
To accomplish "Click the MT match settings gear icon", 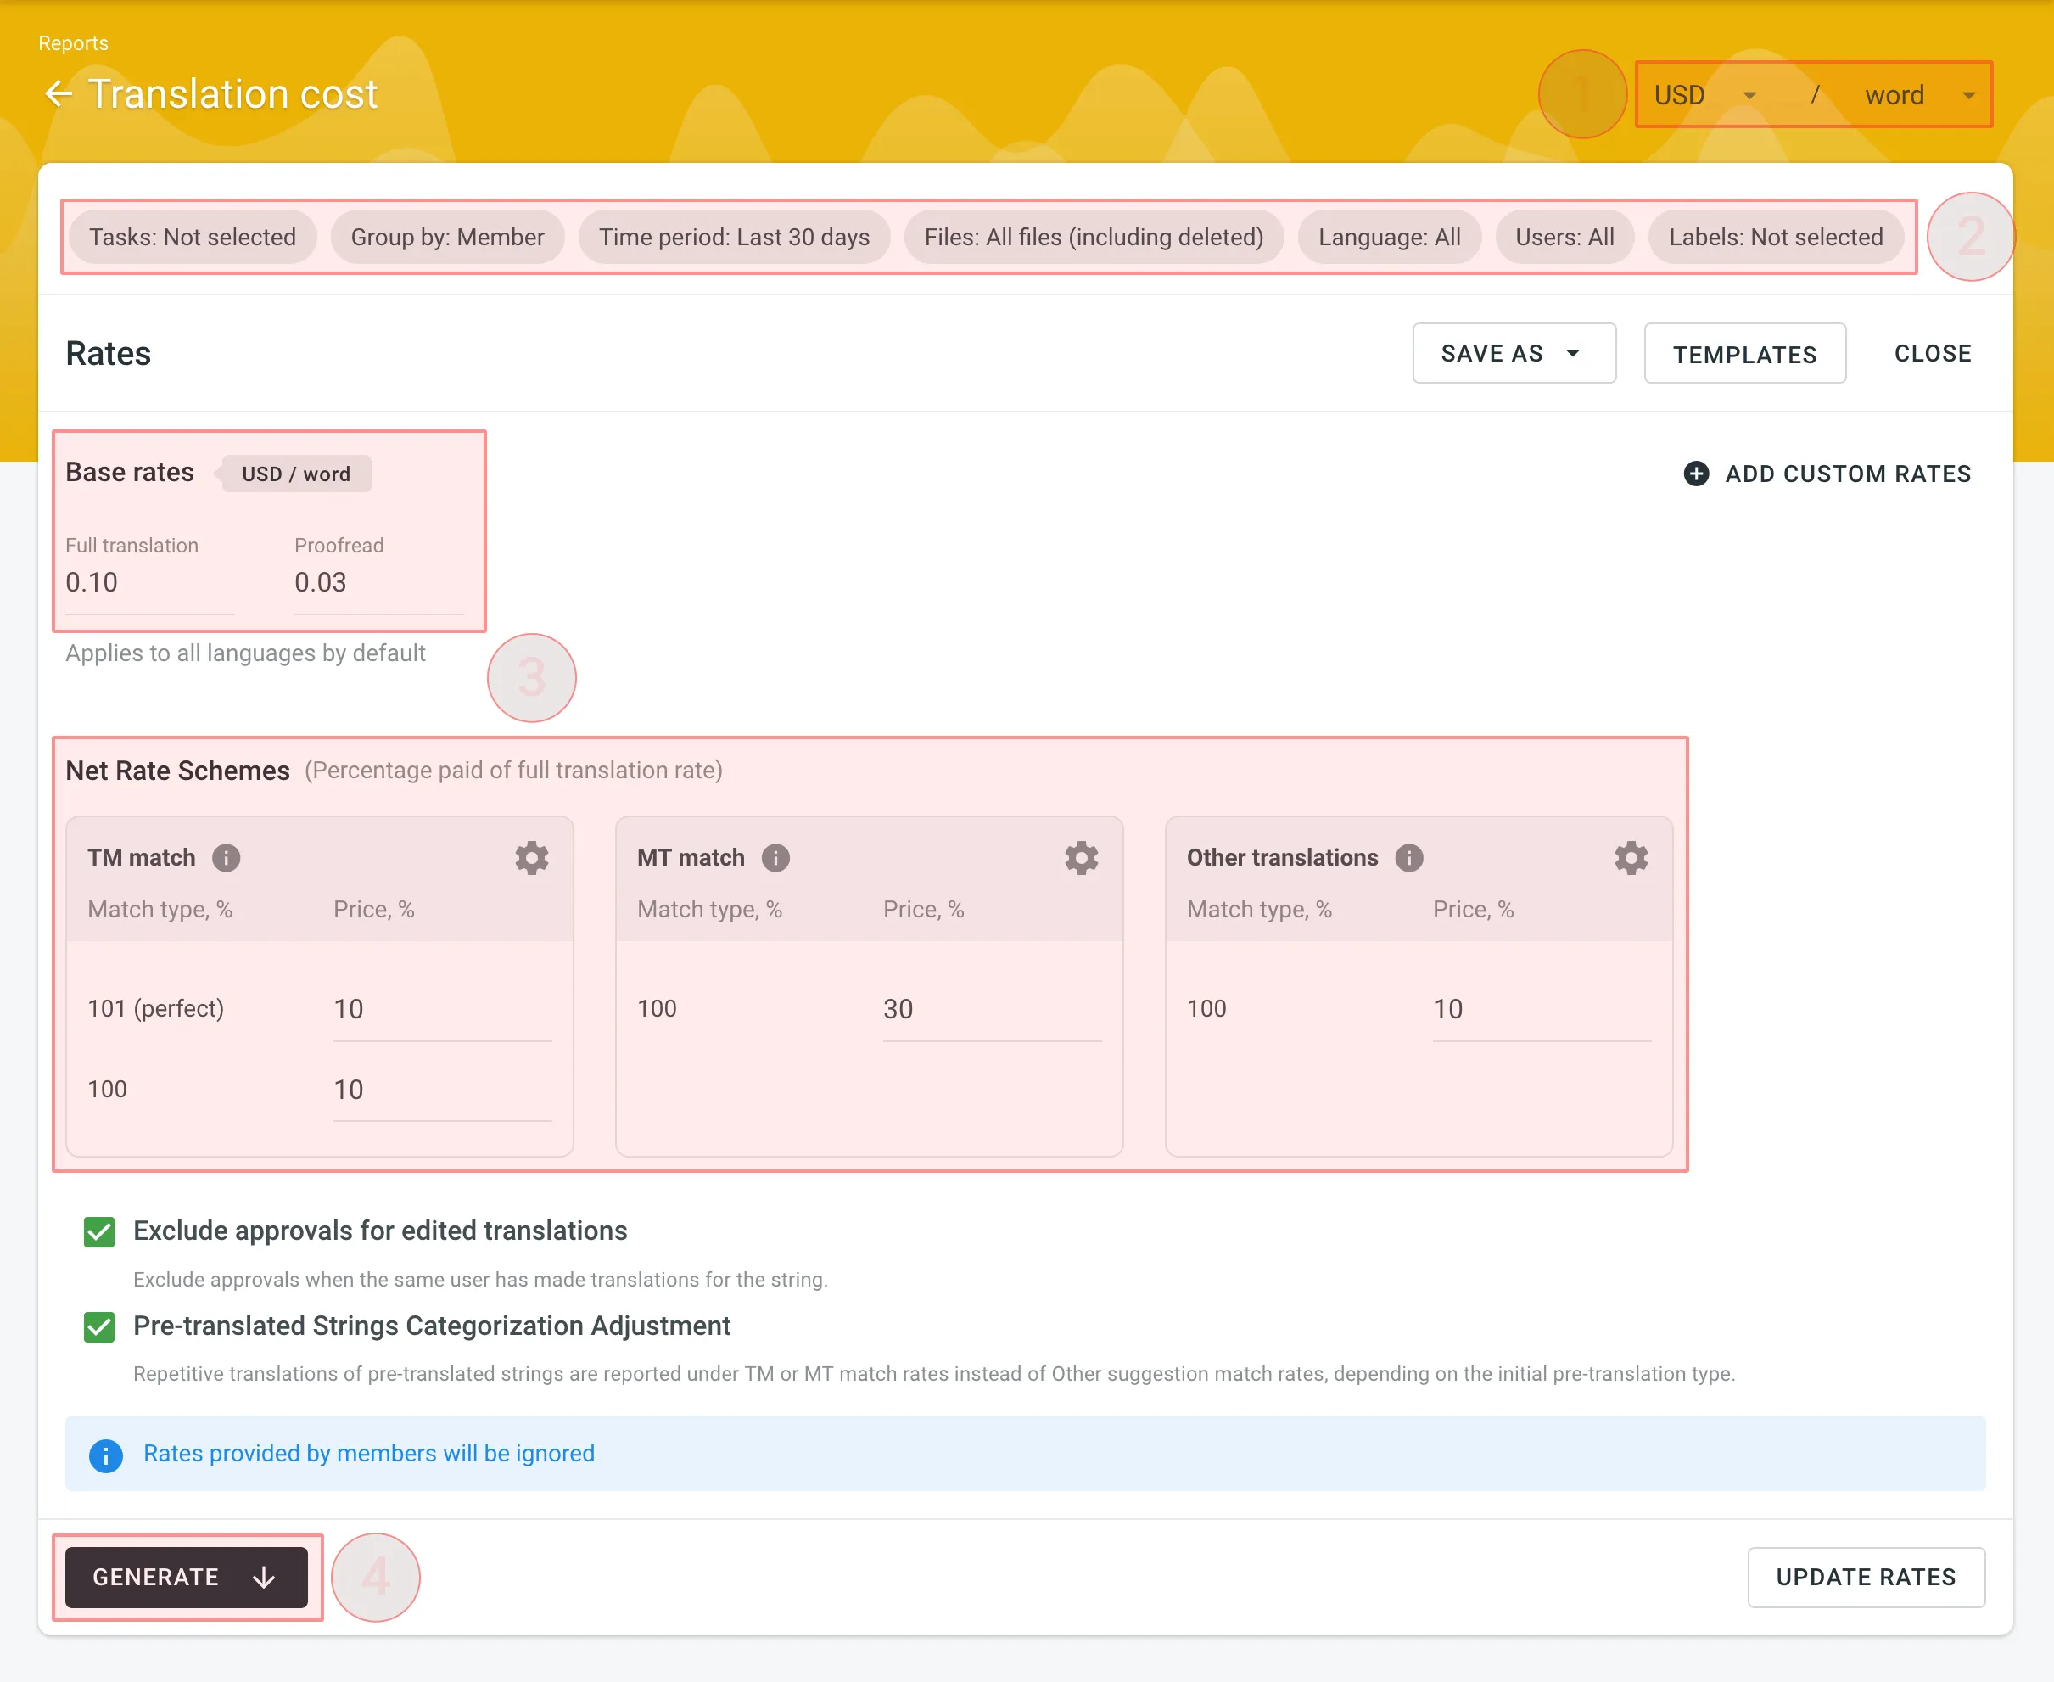I will (x=1082, y=858).
